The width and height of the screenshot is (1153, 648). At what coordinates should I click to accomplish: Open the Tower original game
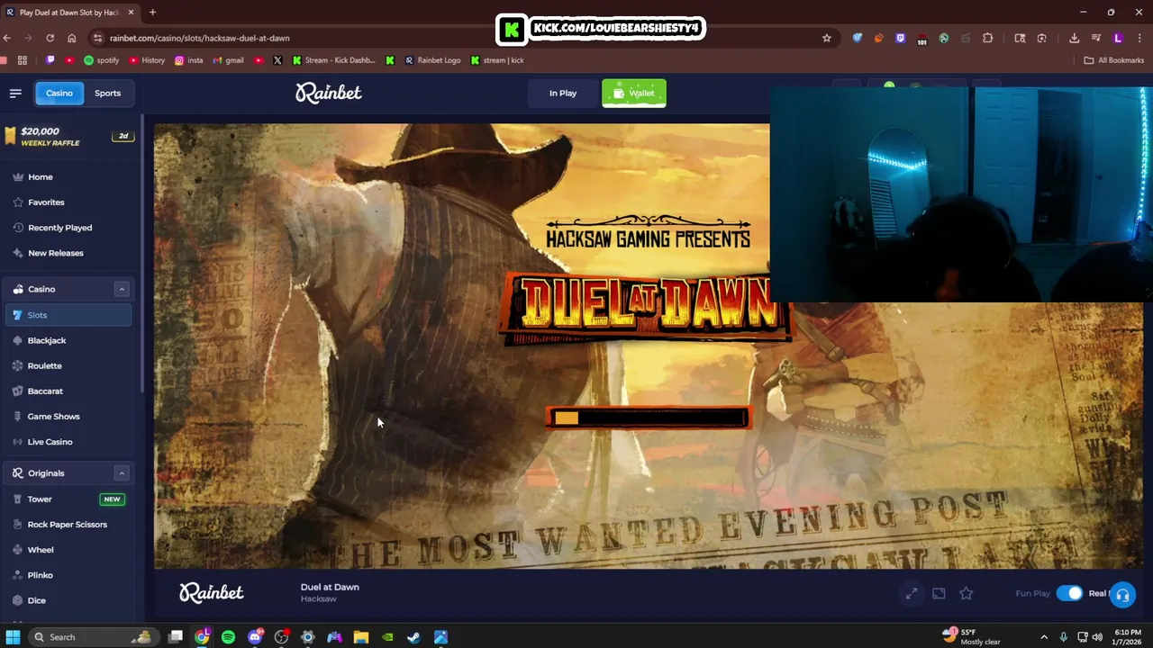[68, 499]
